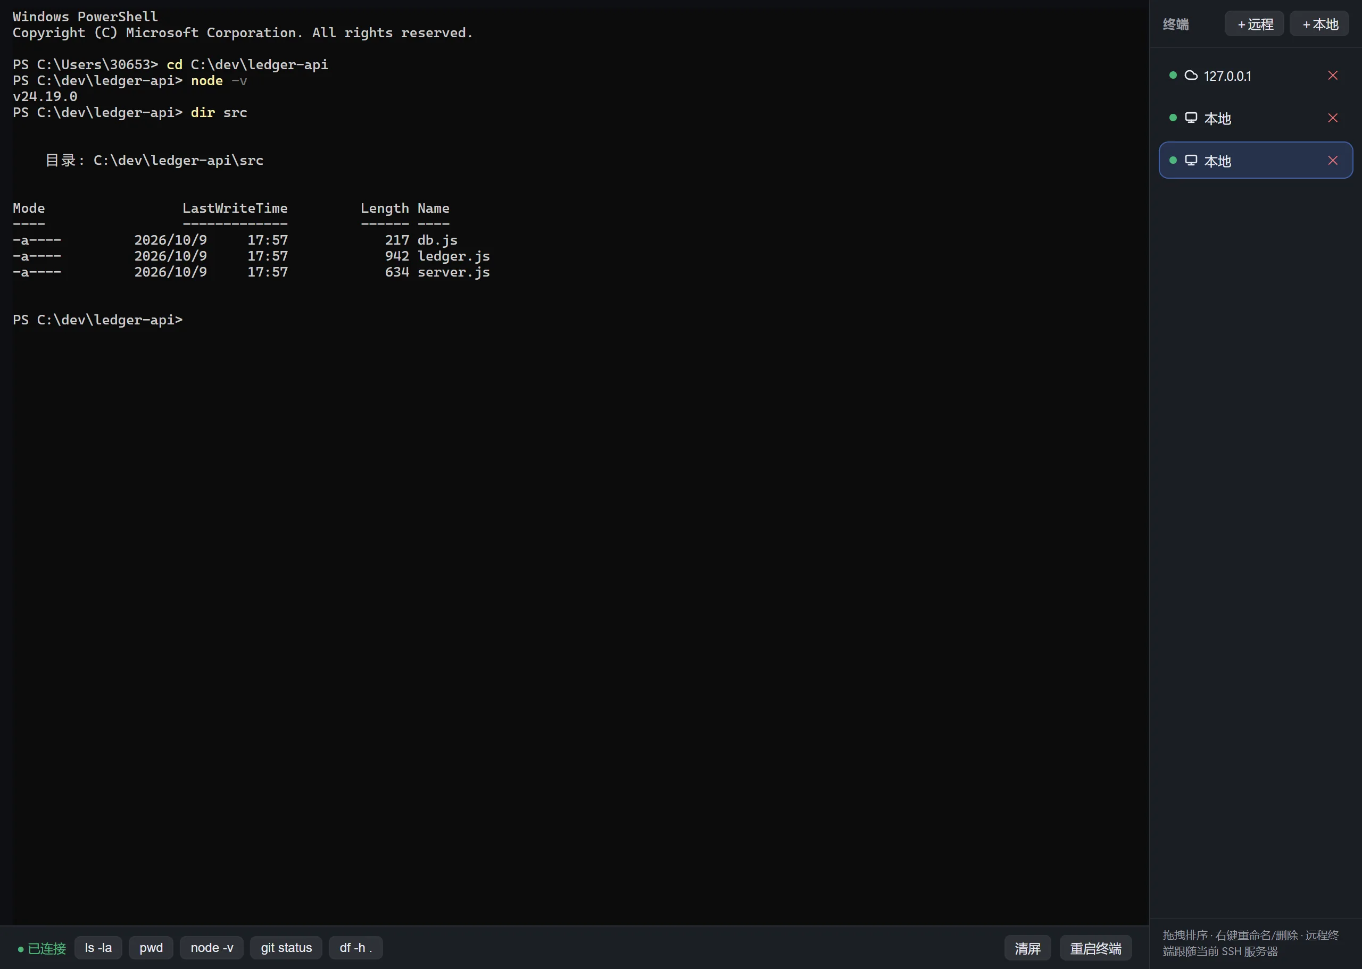Run the df -h . quick command
The height and width of the screenshot is (969, 1362).
tap(356, 948)
